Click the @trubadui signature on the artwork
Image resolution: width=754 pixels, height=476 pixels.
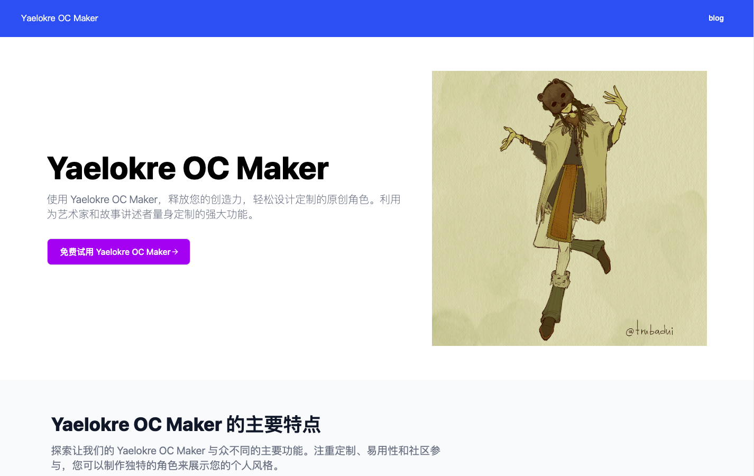[x=650, y=329]
